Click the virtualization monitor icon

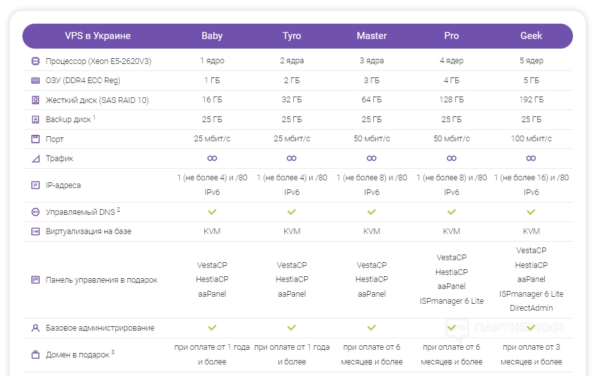tap(36, 231)
